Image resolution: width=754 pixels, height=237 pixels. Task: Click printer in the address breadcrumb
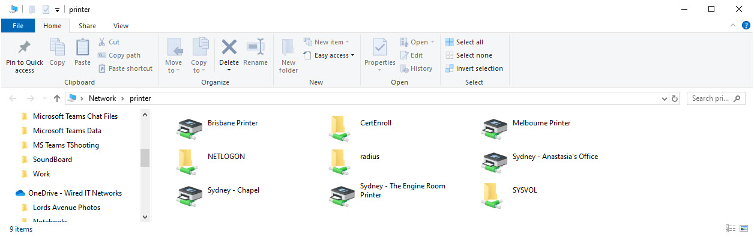[x=140, y=98]
